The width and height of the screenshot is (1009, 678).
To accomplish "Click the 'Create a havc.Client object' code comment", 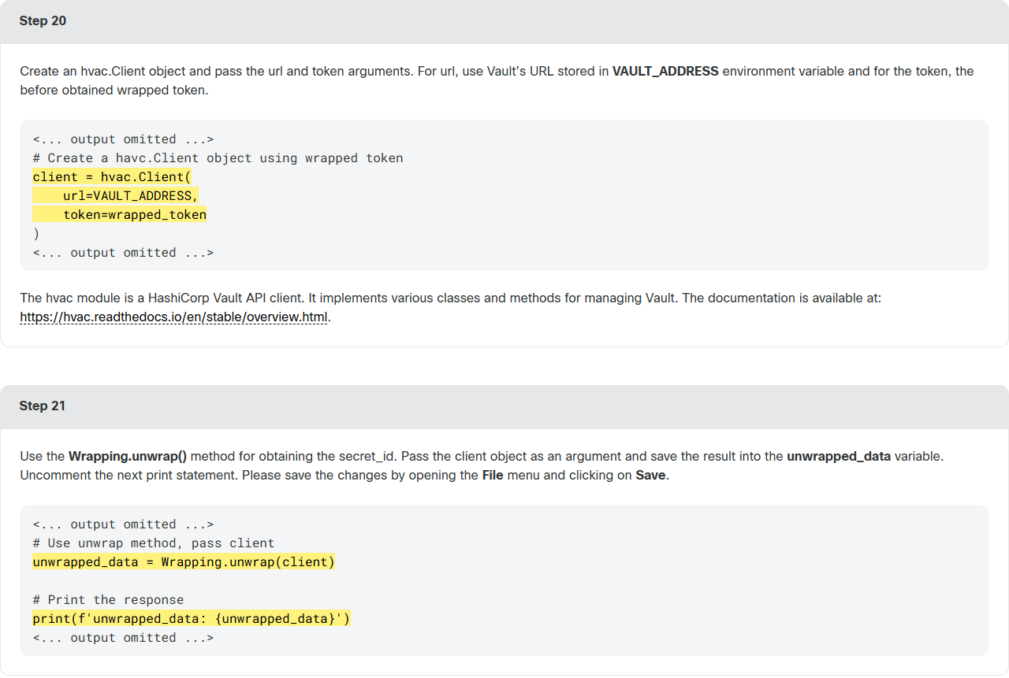I will click(x=218, y=158).
